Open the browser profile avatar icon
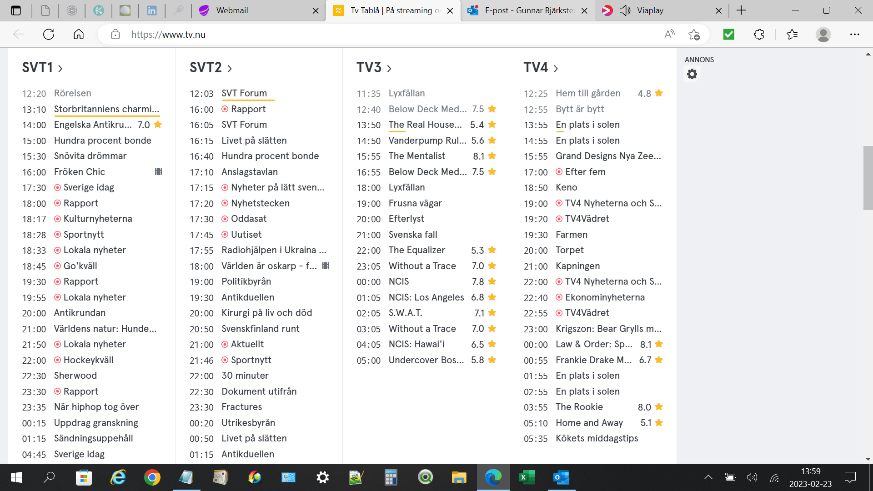The image size is (873, 491). [823, 35]
